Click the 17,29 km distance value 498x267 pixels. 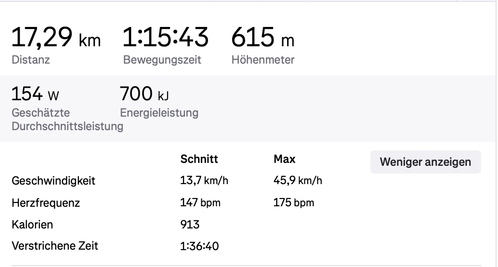[x=56, y=38]
